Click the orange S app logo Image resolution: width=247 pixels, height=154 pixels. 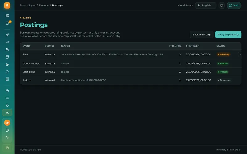[7, 6]
